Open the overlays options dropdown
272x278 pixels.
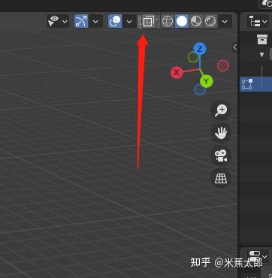[x=129, y=21]
